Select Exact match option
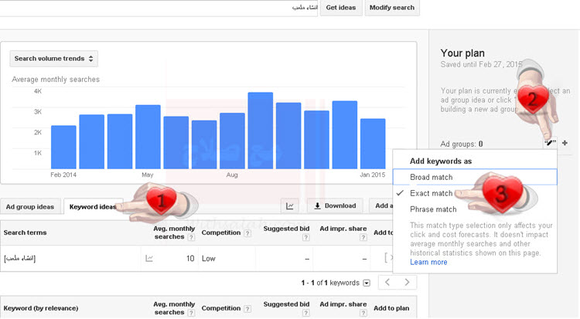580x319 pixels. (432, 193)
